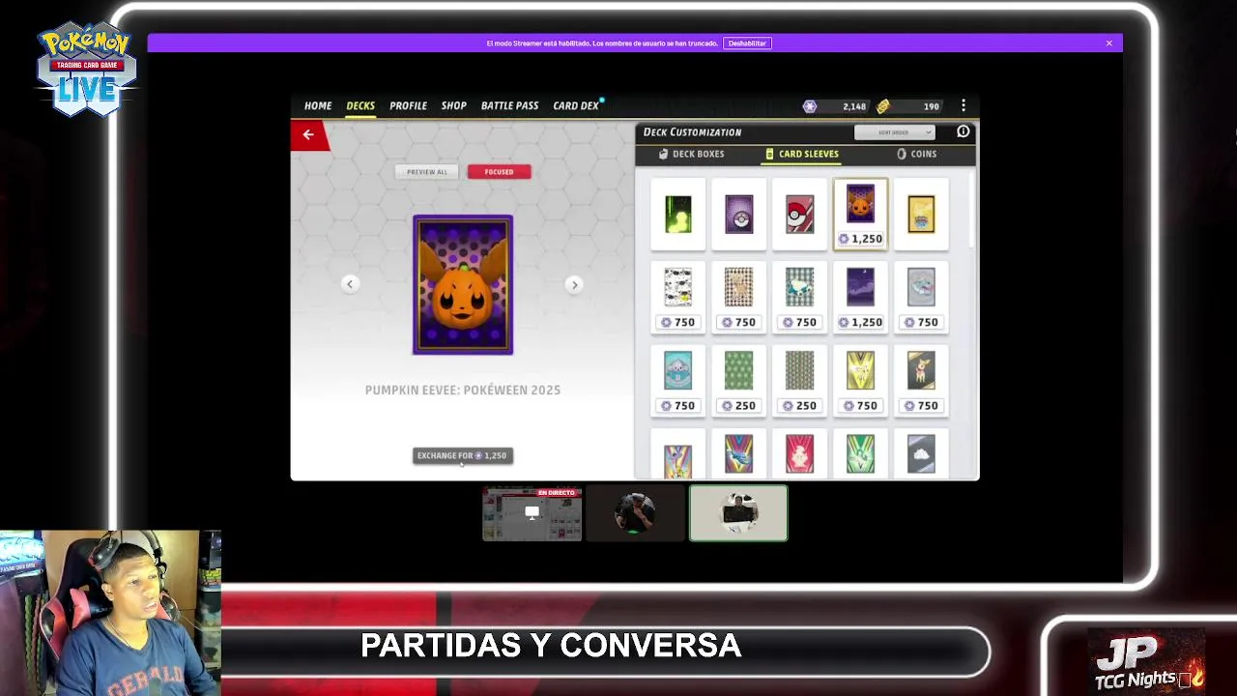Open the Profile menu
Viewport: 1237px width, 696px height.
[408, 105]
